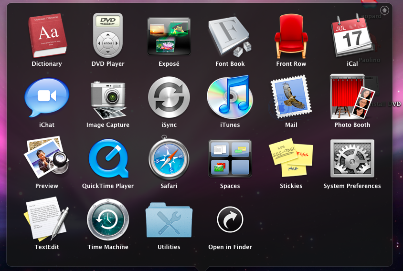Viewport: 403px width, 271px height.
Task: Launch QuickTime Player
Action: [x=108, y=158]
